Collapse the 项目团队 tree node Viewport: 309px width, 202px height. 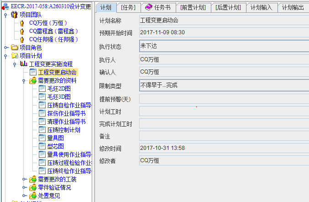pyautogui.click(x=5, y=15)
